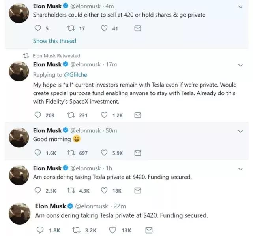Click the 'Show this thread' link
Viewport: 253px width, 236px height.
(54, 41)
